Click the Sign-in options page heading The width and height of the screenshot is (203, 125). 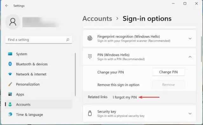point(147,18)
